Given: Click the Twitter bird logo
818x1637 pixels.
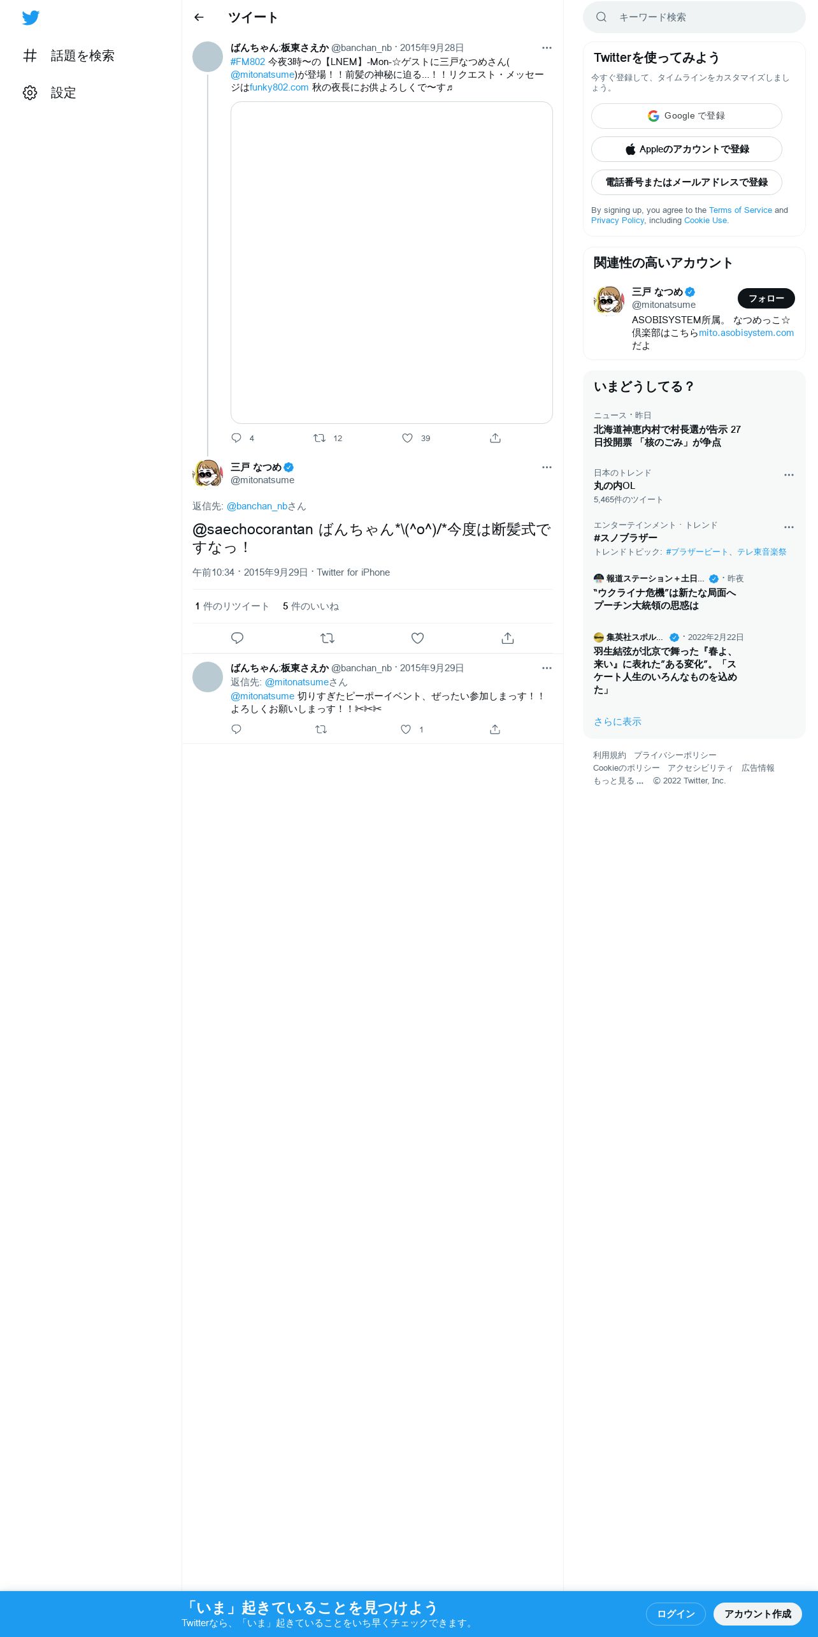Looking at the screenshot, I should 31,18.
